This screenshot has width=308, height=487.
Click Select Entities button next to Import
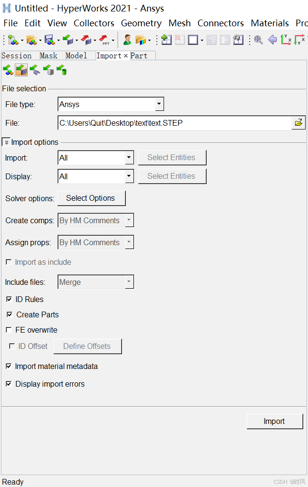pos(172,157)
